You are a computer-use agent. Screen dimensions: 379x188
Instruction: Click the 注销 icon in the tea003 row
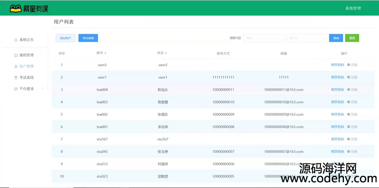pyautogui.click(x=349, y=102)
